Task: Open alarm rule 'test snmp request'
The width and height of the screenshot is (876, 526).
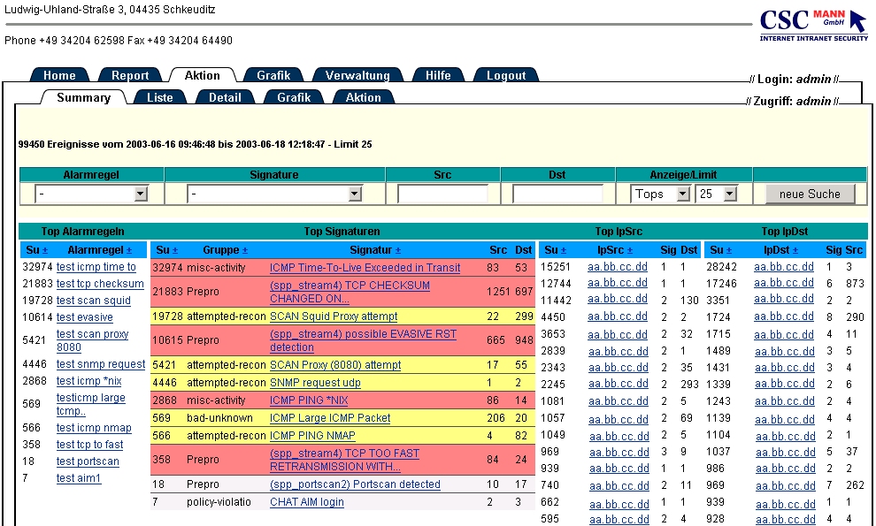Action: click(x=101, y=364)
